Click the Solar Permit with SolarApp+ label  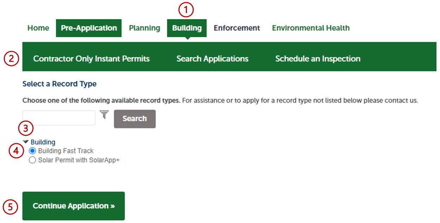[79, 160]
